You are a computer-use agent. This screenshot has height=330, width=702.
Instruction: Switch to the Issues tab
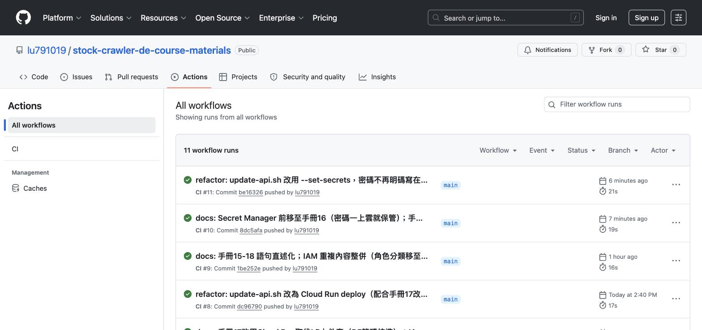pyautogui.click(x=76, y=77)
